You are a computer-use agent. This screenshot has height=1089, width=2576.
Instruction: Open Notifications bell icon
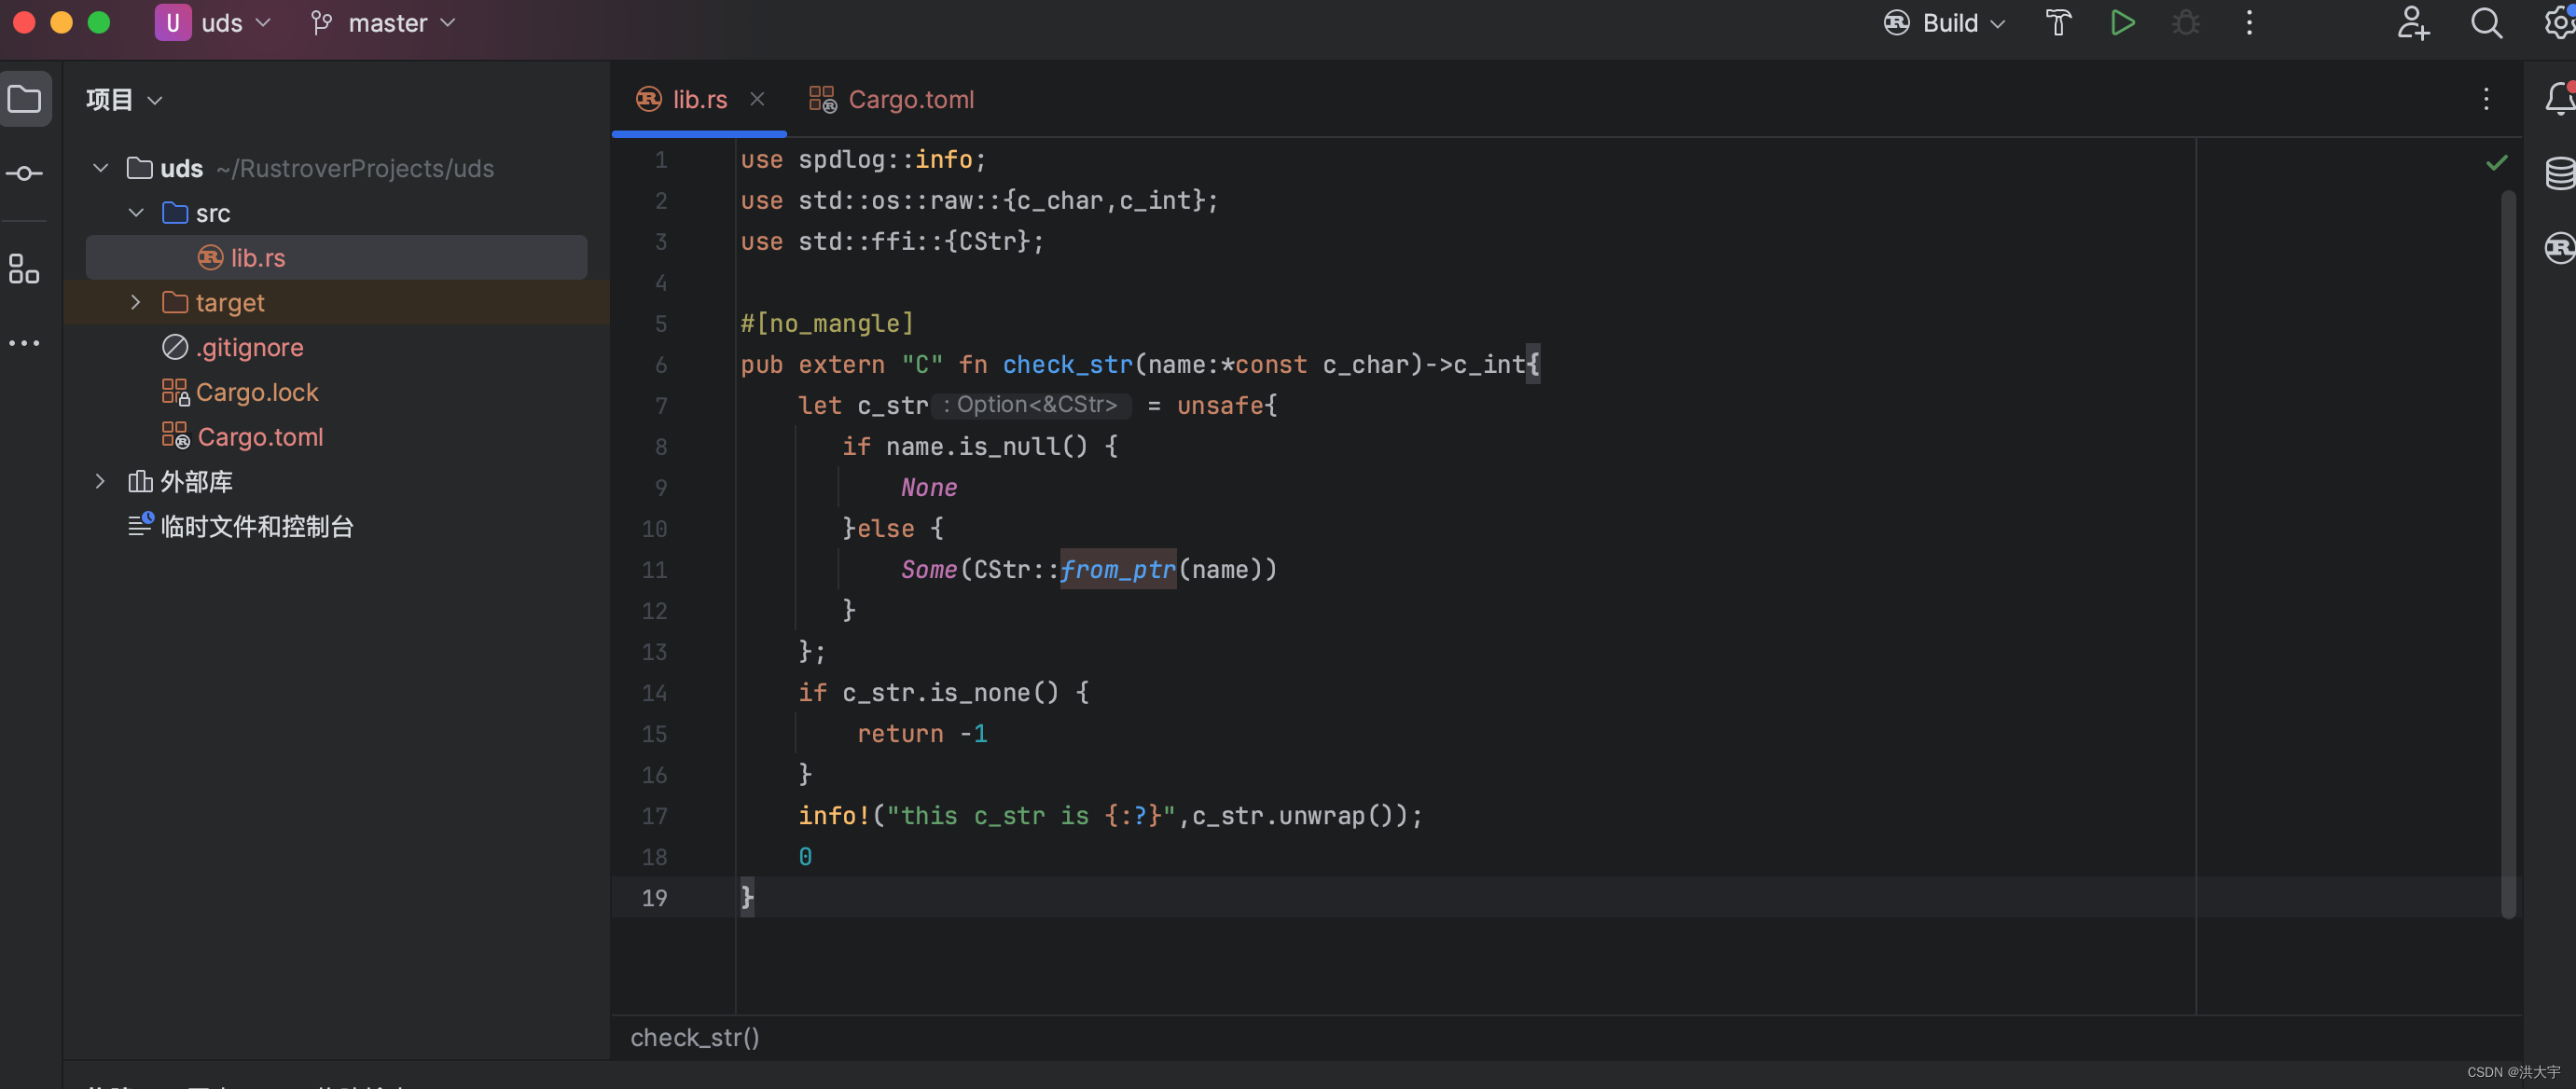coord(2558,99)
